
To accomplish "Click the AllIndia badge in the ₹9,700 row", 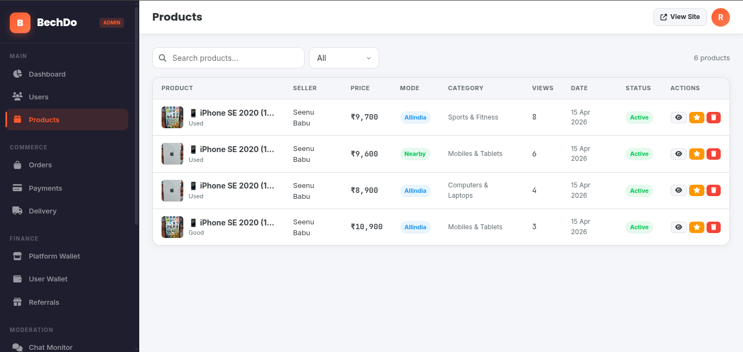I will point(416,117).
